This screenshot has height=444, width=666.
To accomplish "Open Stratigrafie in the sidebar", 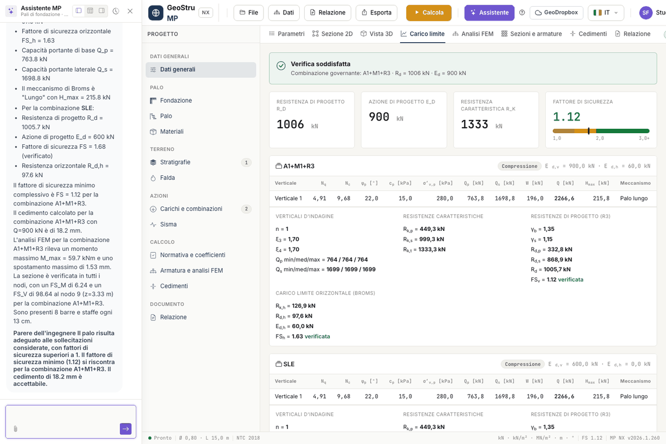I will pos(201,162).
